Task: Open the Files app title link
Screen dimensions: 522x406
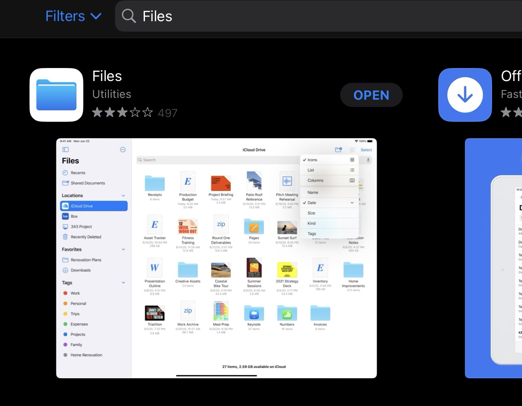Action: (x=107, y=76)
